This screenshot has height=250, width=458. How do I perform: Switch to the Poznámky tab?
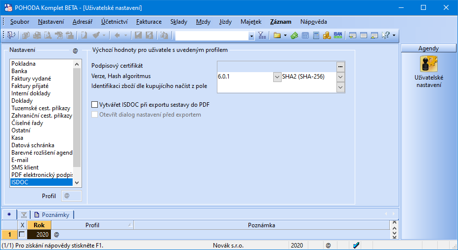tap(52, 215)
